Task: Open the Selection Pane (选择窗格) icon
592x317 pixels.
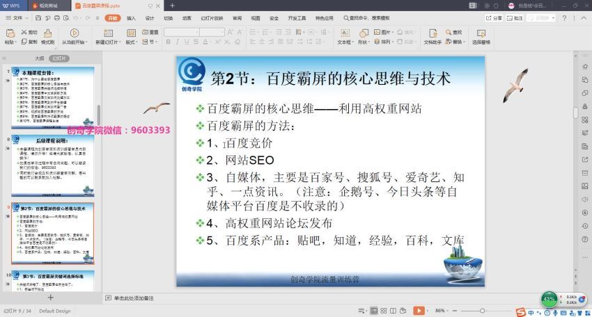Action: click(x=481, y=33)
